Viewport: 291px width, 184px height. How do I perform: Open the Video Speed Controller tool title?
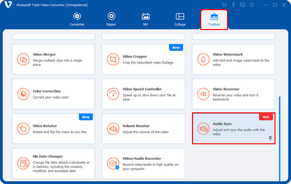142,89
